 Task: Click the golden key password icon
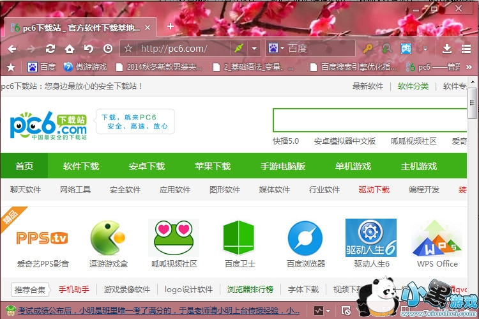tap(368, 49)
